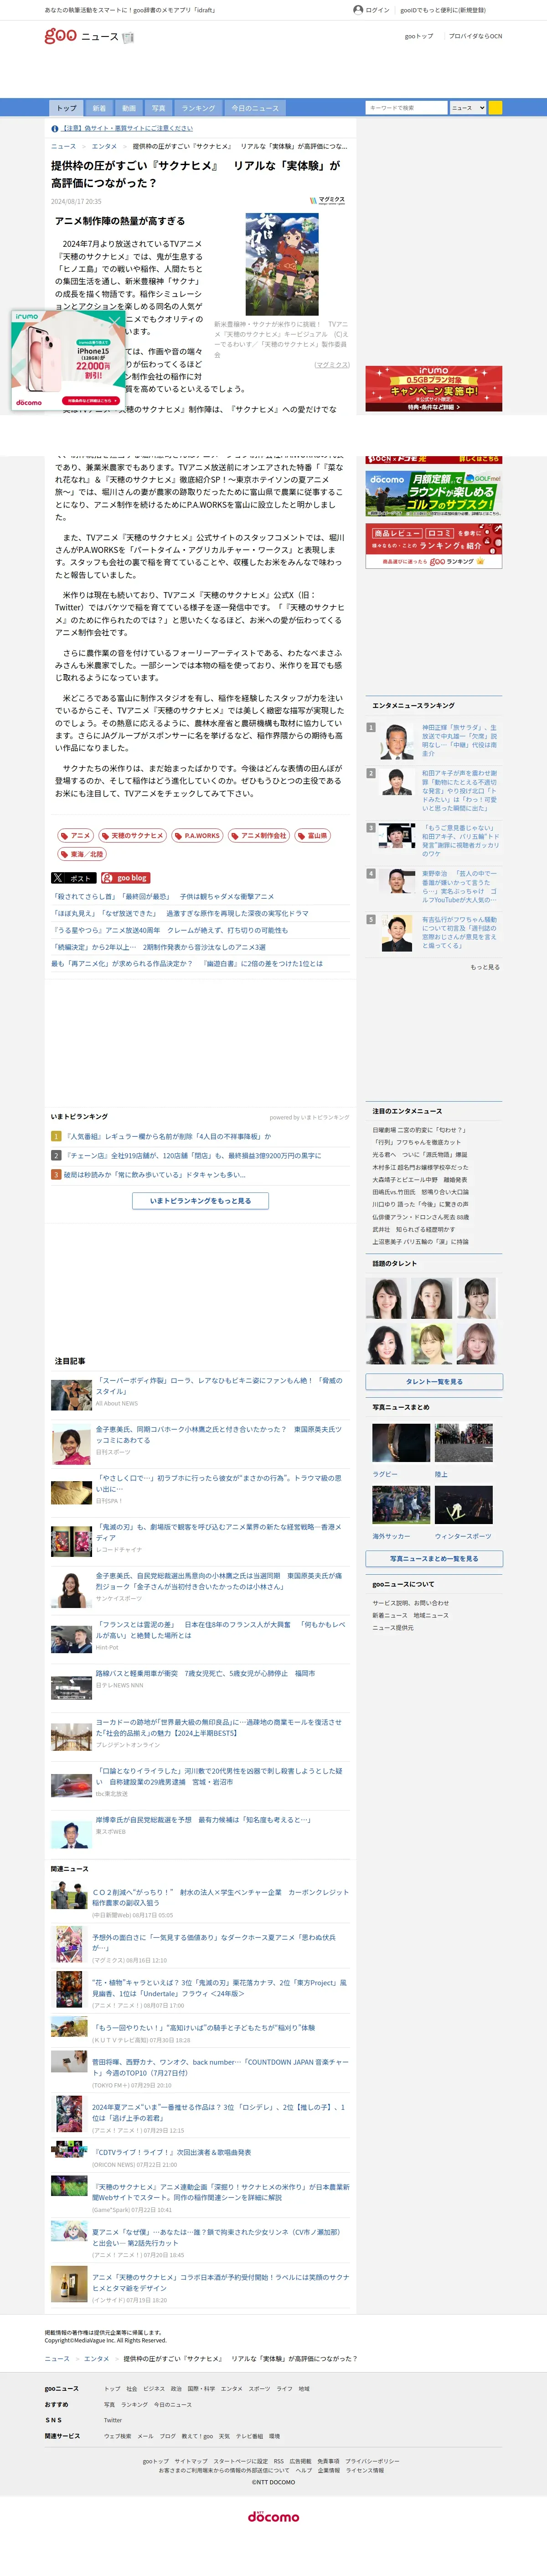Click いまトピランキングをもっと見る button

click(201, 1200)
